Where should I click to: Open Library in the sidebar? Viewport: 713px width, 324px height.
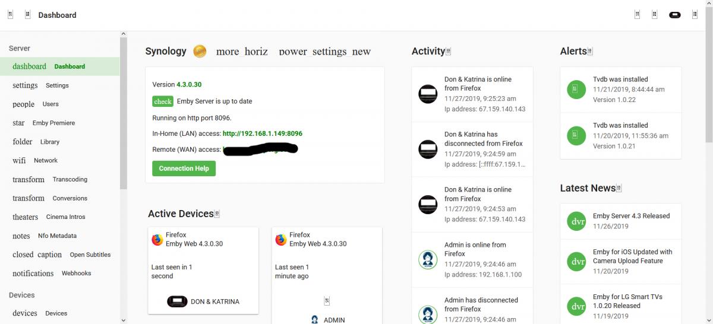59,142
